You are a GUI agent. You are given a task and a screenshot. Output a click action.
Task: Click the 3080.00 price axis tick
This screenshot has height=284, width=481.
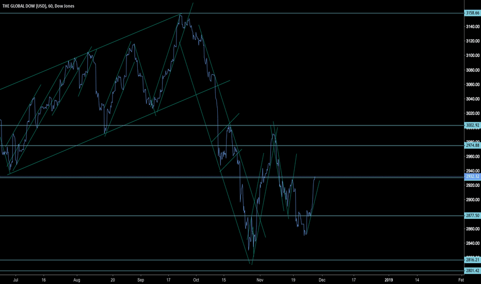point(473,70)
